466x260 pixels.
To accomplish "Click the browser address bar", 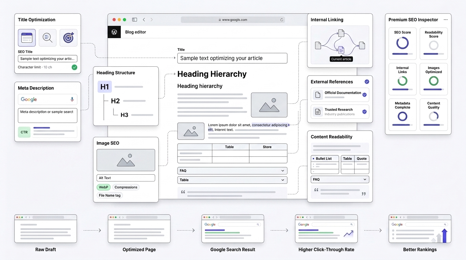I will pyautogui.click(x=233, y=20).
